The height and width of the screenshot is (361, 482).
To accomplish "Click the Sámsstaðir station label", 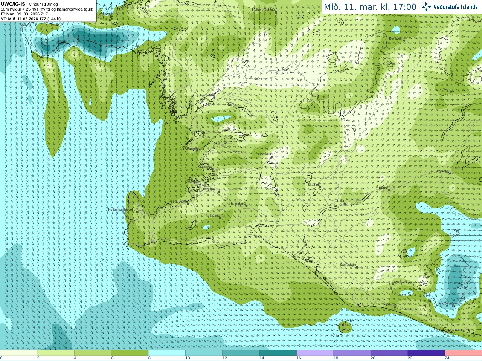I will pyautogui.click(x=348, y=265).
